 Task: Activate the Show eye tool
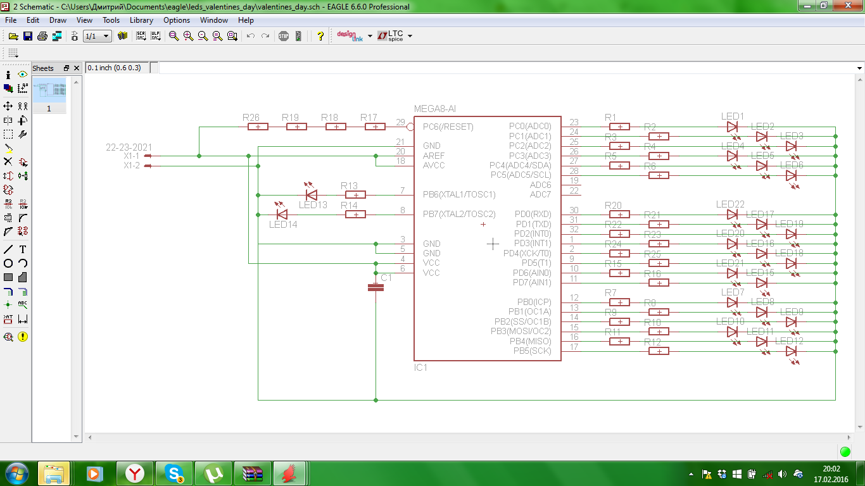(23, 75)
